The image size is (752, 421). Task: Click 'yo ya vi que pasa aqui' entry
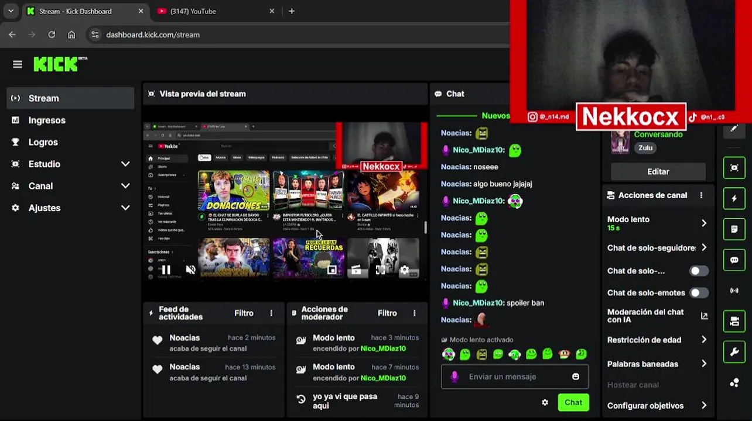(x=357, y=401)
